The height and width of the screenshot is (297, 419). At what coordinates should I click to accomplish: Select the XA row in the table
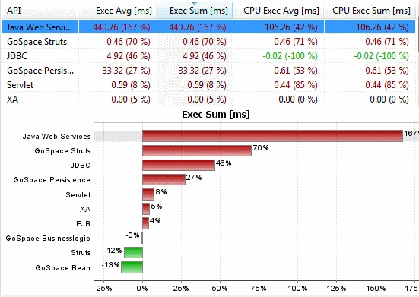point(209,100)
